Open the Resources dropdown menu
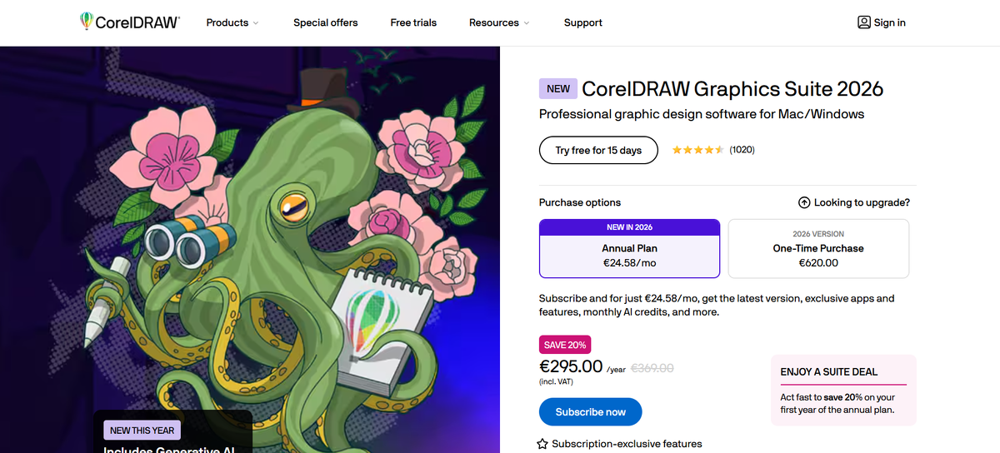 tap(499, 22)
